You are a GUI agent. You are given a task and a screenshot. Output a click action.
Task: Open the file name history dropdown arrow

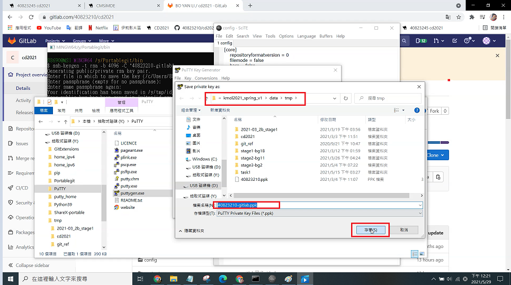420,205
